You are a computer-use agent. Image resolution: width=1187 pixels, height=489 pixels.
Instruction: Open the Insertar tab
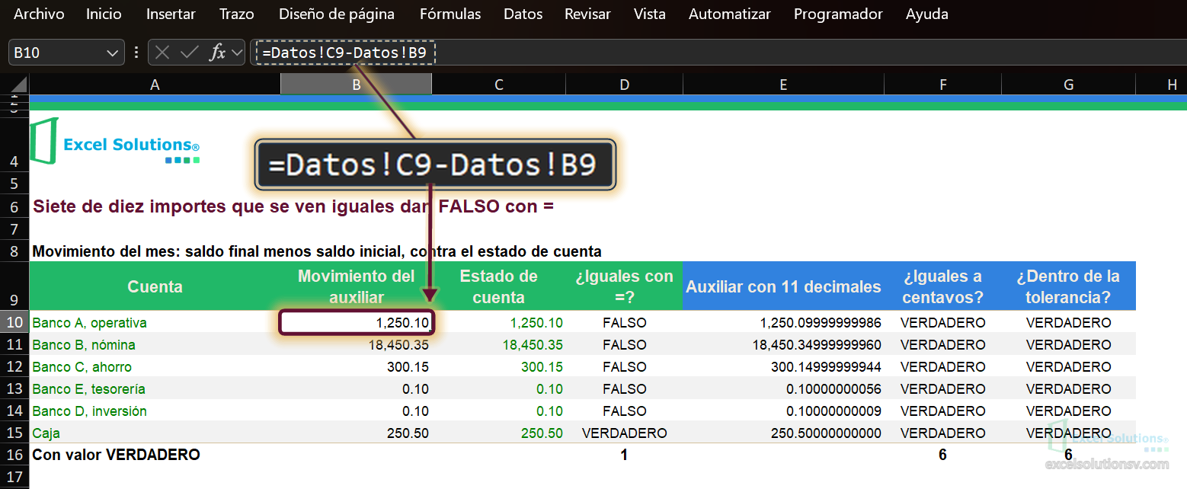point(171,14)
